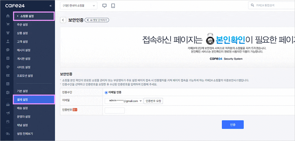Click the 보안인증 section heading text
Image resolution: width=295 pixels, height=141 pixels.
66,74
